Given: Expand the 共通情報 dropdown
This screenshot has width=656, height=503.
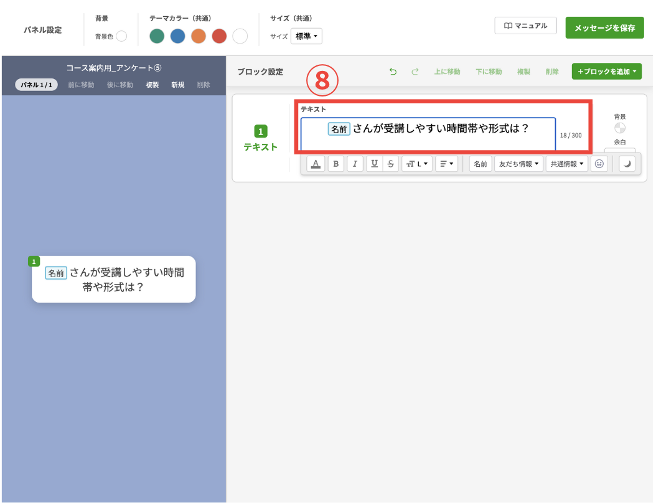Looking at the screenshot, I should click(x=566, y=164).
